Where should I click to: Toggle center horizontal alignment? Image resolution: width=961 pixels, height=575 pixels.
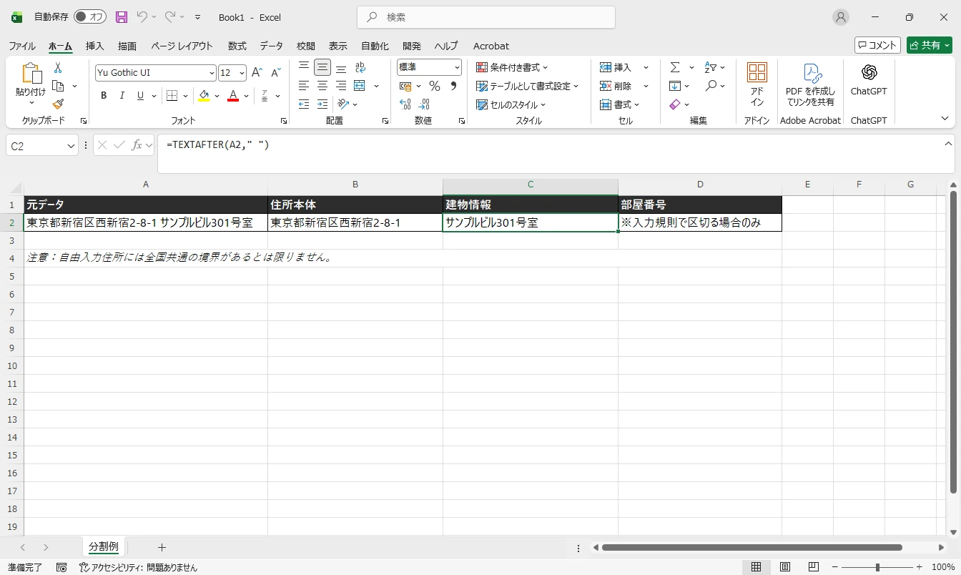pos(322,86)
